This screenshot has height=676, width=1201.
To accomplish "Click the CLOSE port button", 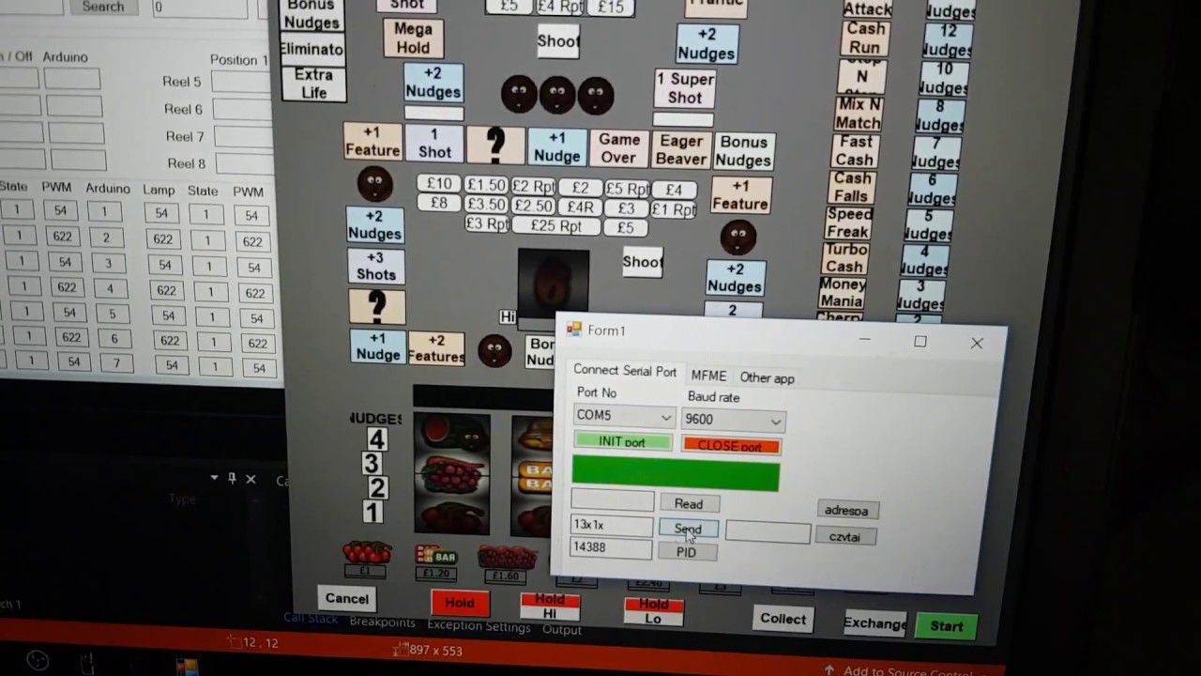I will click(x=730, y=445).
